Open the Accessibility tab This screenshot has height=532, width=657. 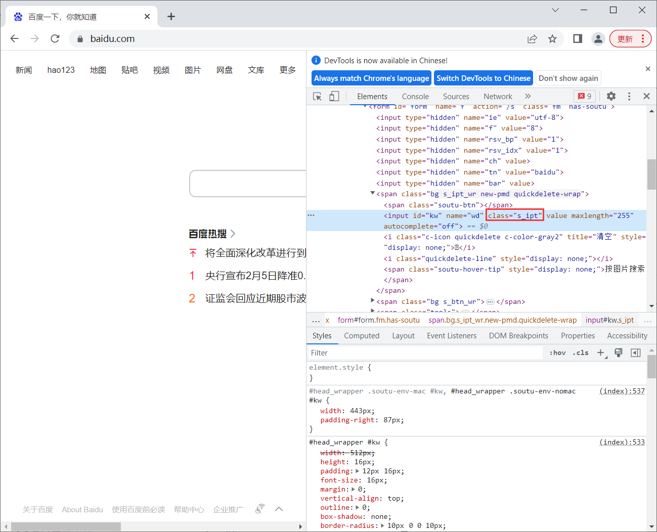tap(627, 335)
